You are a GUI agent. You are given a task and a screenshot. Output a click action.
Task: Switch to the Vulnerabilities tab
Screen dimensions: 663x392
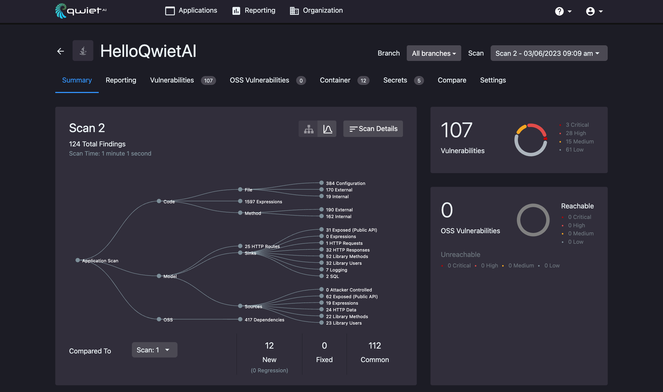[172, 80]
